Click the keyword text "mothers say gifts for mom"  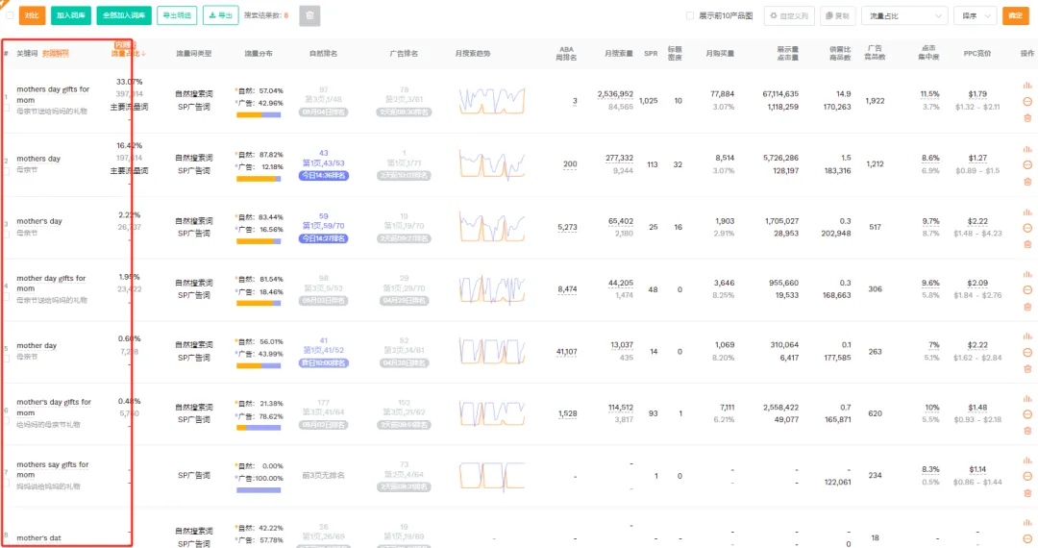[52, 470]
